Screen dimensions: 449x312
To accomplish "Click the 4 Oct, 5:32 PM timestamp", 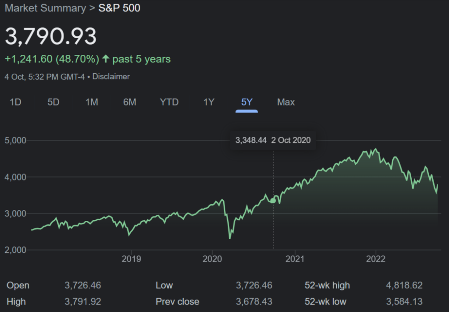I will (45, 77).
